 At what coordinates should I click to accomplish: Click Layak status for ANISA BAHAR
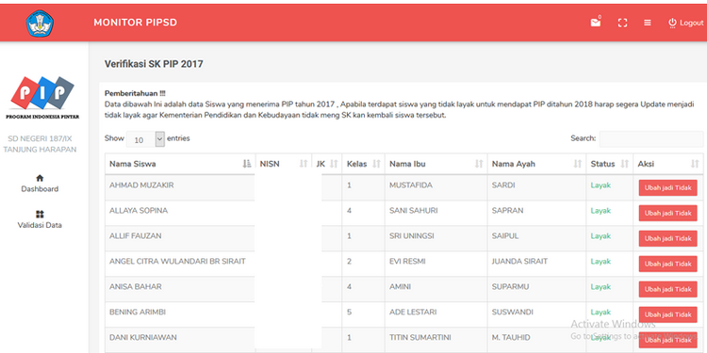tap(600, 287)
